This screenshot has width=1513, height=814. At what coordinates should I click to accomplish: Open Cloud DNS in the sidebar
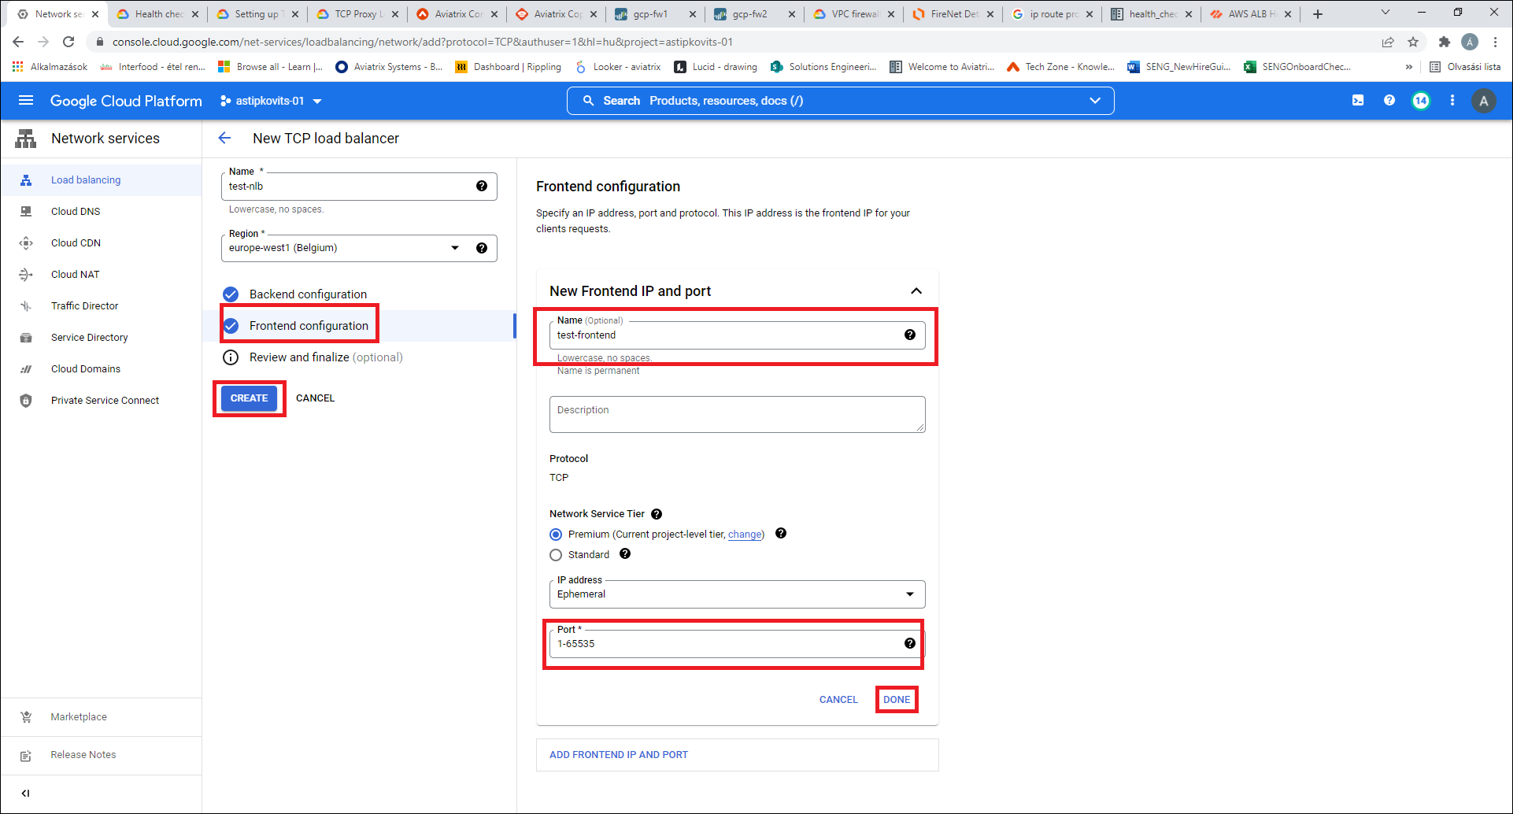click(x=76, y=212)
